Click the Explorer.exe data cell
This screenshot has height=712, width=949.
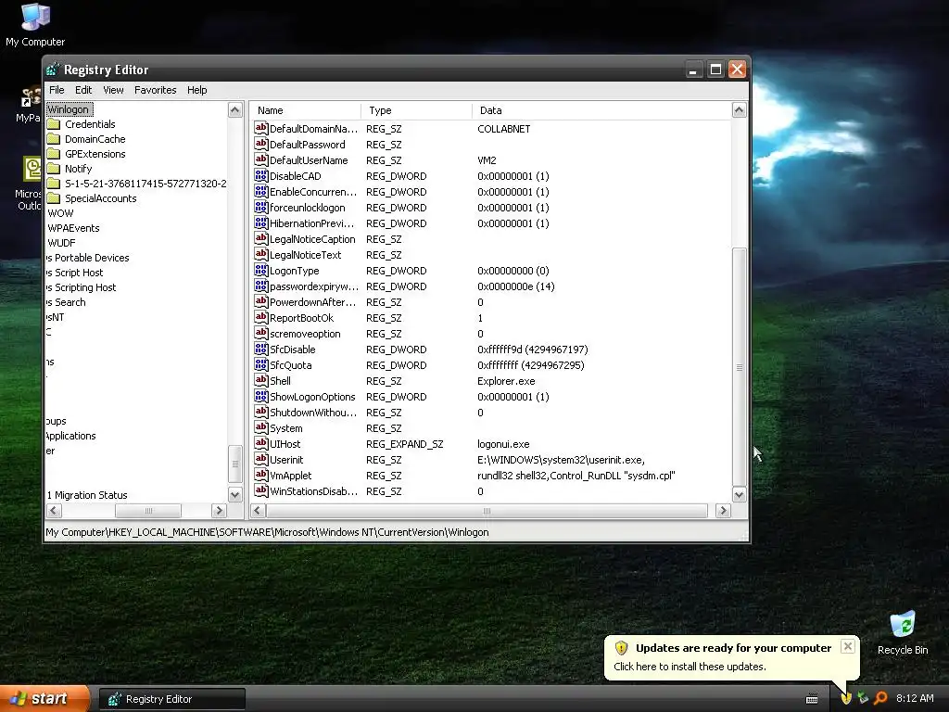pyautogui.click(x=506, y=381)
